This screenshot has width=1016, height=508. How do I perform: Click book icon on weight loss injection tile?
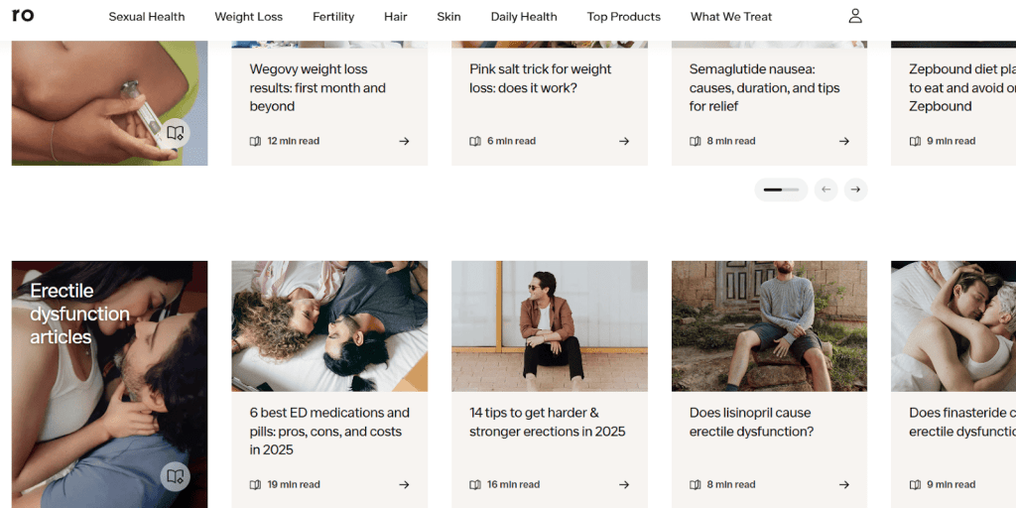(x=175, y=133)
